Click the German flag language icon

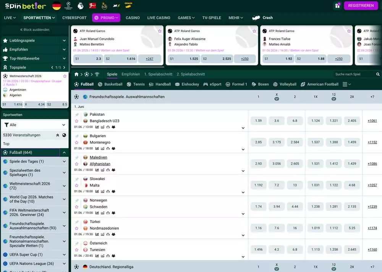[57, 5]
